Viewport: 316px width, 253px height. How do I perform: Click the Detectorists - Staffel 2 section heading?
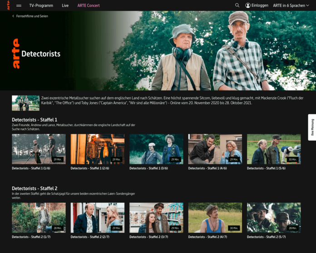pos(35,188)
